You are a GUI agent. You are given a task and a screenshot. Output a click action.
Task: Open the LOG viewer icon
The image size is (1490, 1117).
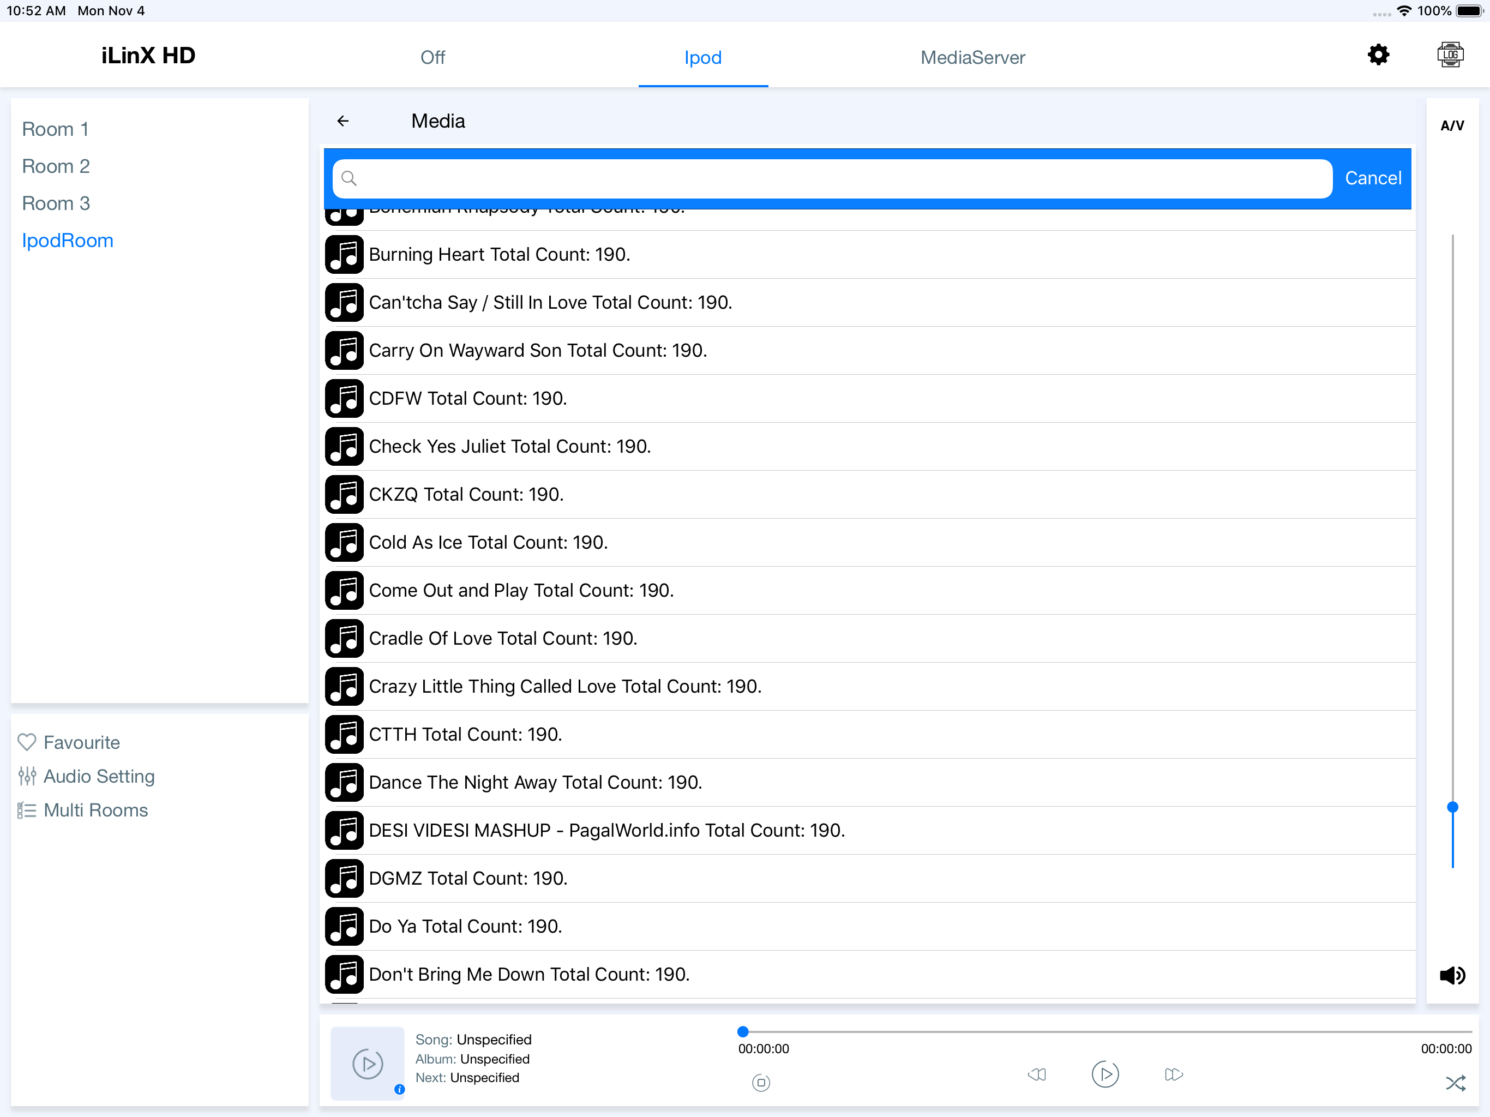(1450, 55)
